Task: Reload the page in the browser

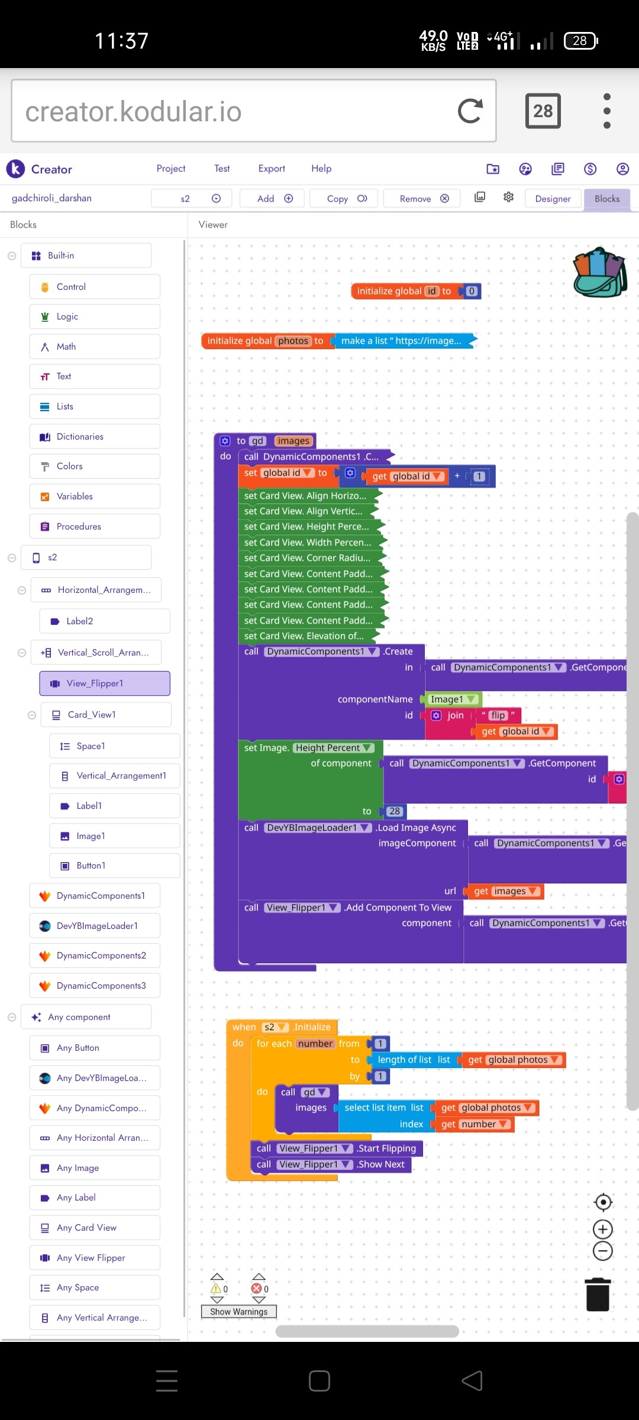Action: [470, 111]
